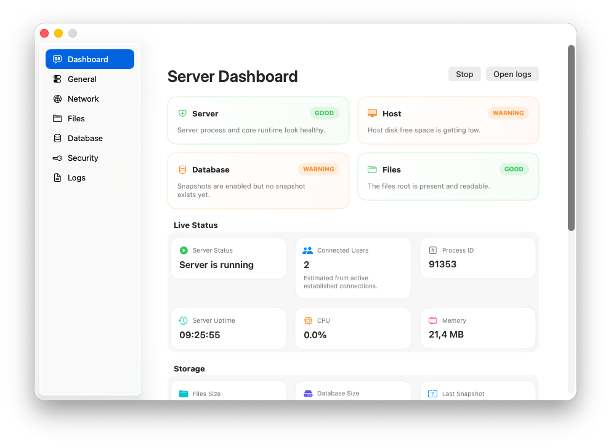Click the hash icon next to Process ID
The image size is (611, 446).
pyautogui.click(x=432, y=250)
